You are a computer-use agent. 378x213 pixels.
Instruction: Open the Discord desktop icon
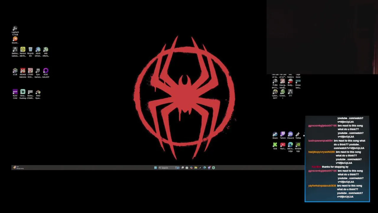pos(290,135)
